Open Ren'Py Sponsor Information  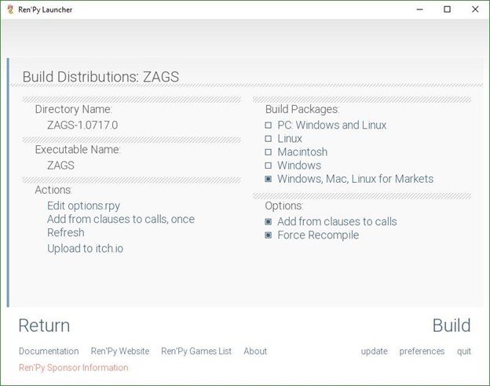coord(74,368)
